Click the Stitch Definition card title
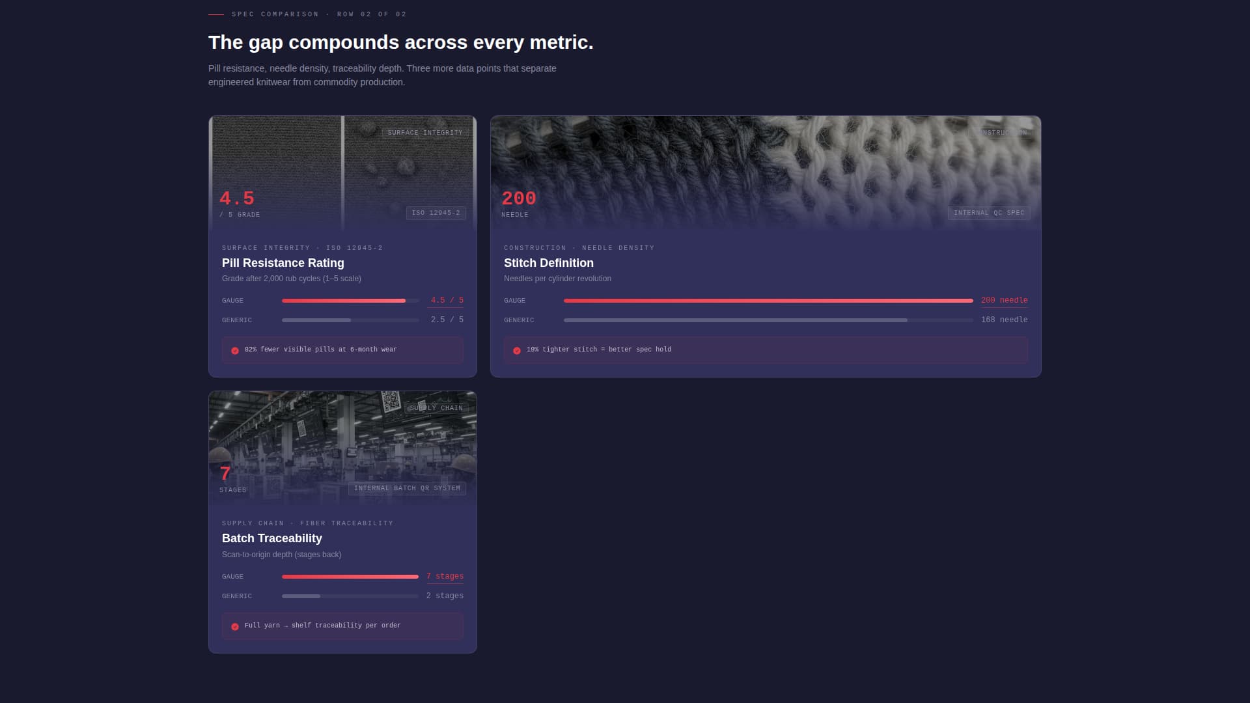This screenshot has height=703, width=1250. pos(548,263)
